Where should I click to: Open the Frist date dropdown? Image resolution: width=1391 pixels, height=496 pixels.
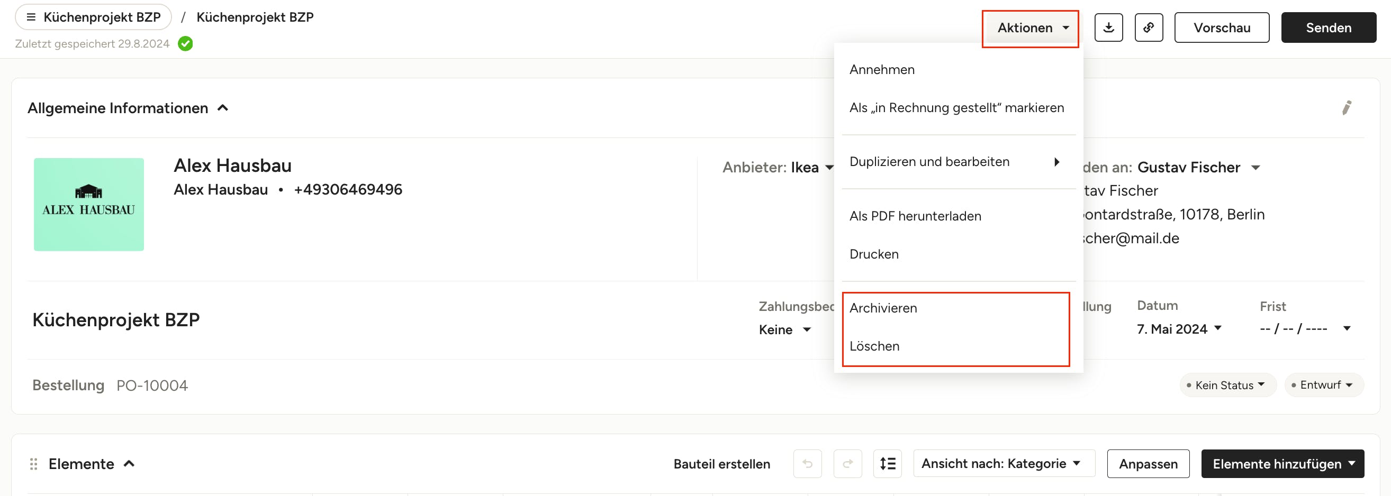(1305, 329)
